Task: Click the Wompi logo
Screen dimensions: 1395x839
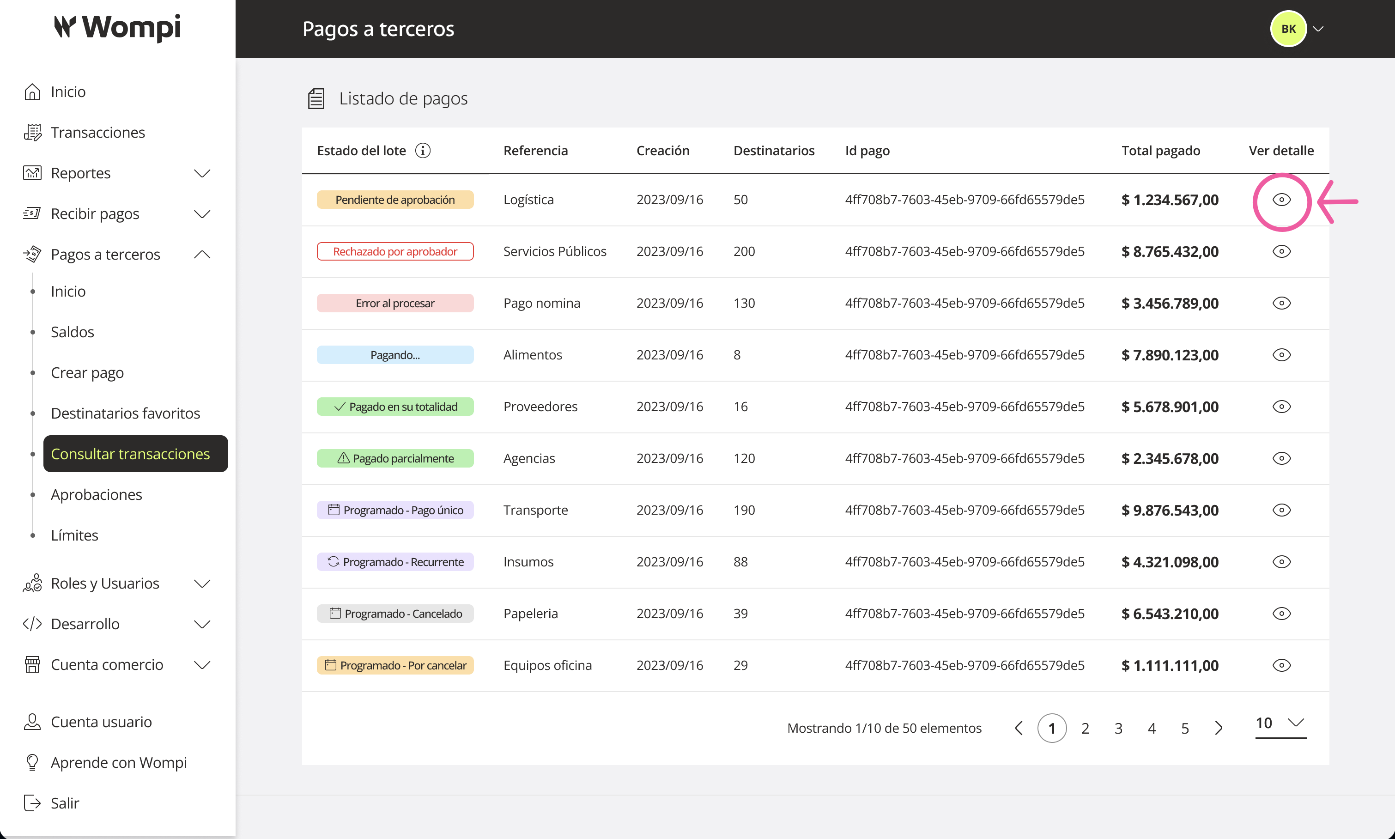Action: (118, 28)
